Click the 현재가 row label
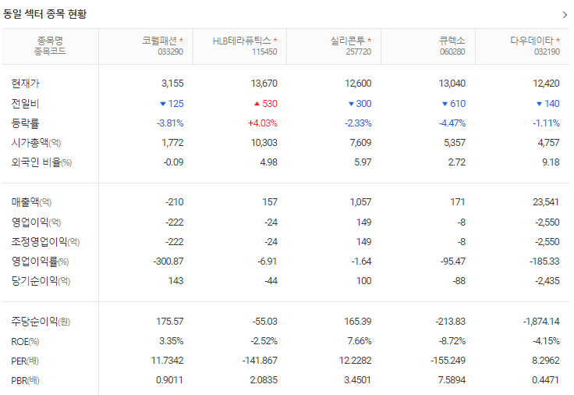 [25, 84]
